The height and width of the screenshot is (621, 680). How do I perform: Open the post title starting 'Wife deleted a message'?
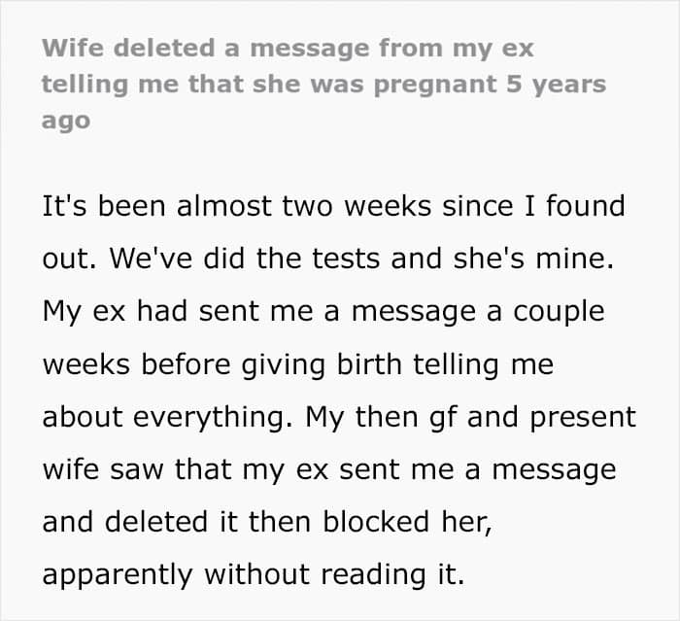pyautogui.click(x=323, y=85)
